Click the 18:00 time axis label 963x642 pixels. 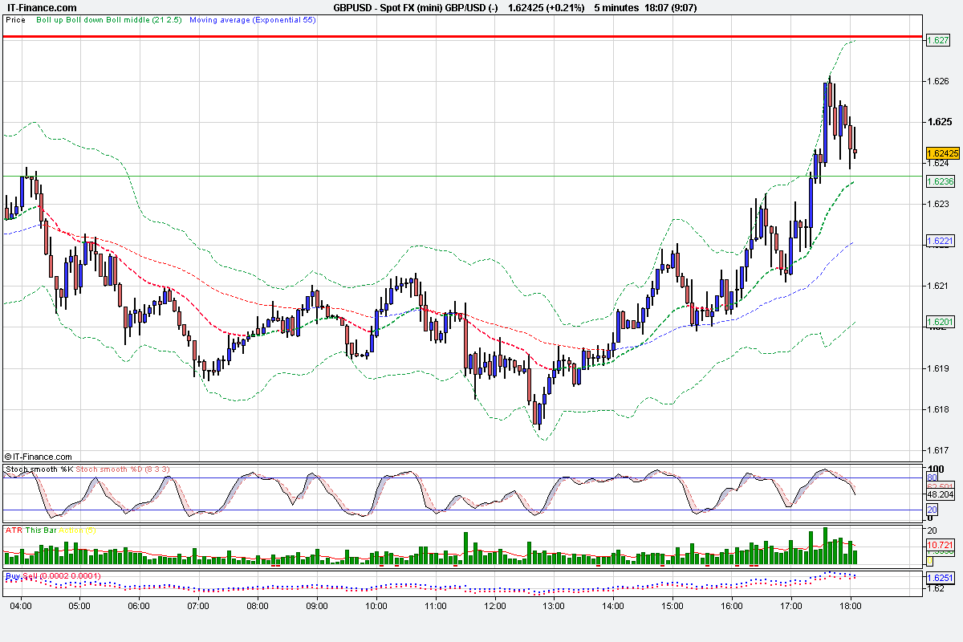851,605
